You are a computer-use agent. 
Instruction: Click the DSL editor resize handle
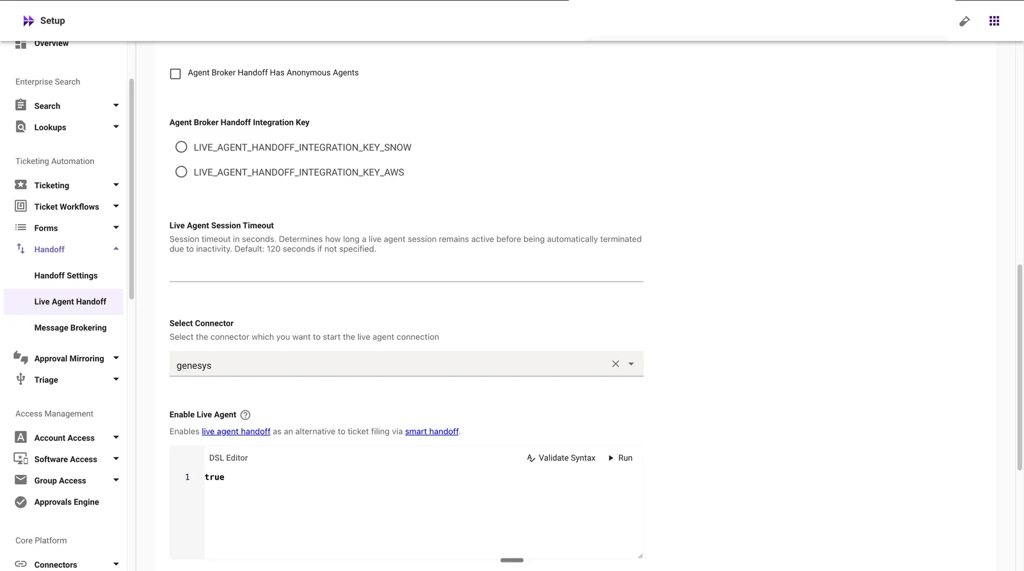[640, 556]
